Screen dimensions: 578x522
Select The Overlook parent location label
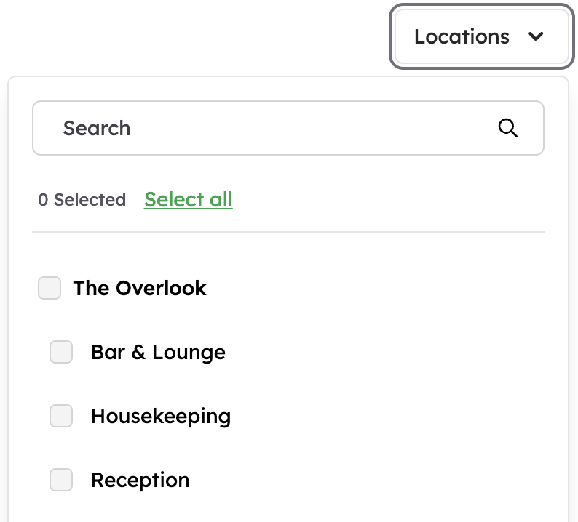pyautogui.click(x=140, y=288)
